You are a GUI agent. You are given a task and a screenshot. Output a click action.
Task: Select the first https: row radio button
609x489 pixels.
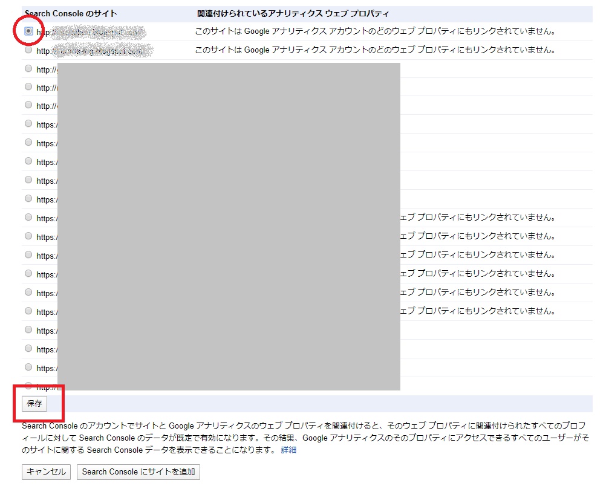pyautogui.click(x=28, y=123)
